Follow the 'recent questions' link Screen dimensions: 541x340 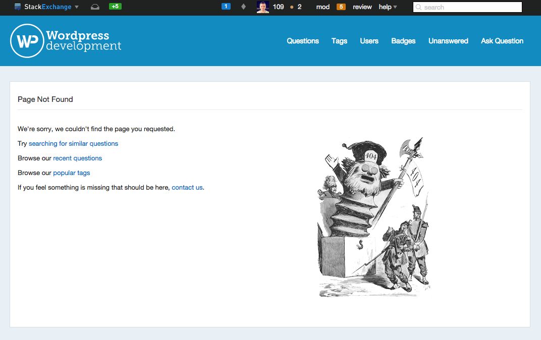tap(77, 158)
